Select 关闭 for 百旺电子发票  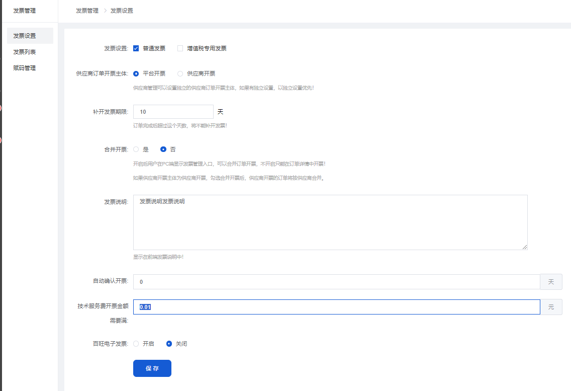[169, 344]
